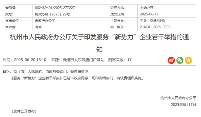Image resolution: width=201 pixels, height=117 pixels.
Task: Click the addressee line 各区、县（市）人民政府
Action: [x=46, y=72]
